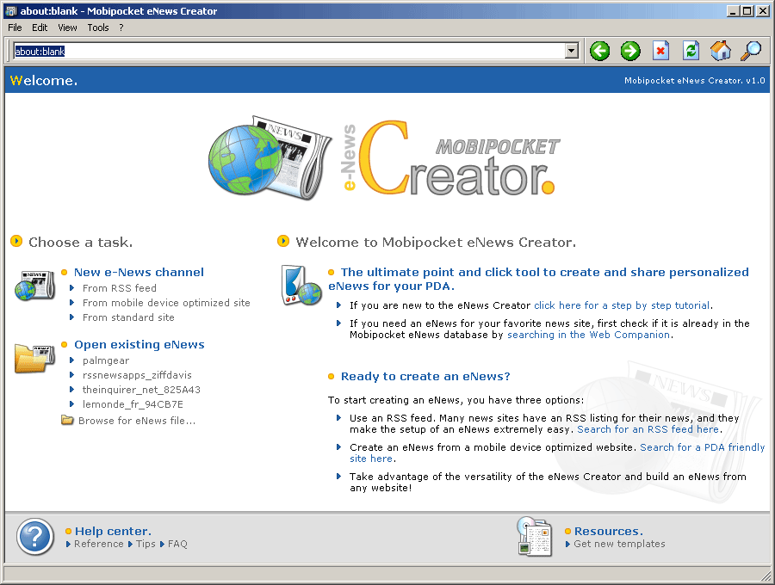
Task: Click the app icon in the title bar
Action: pyautogui.click(x=11, y=11)
